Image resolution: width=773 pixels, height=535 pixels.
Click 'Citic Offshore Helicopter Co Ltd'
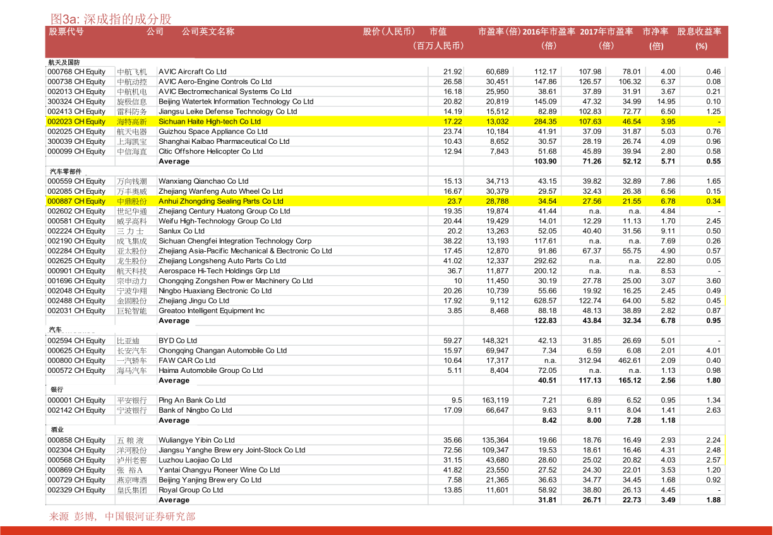tap(211, 151)
